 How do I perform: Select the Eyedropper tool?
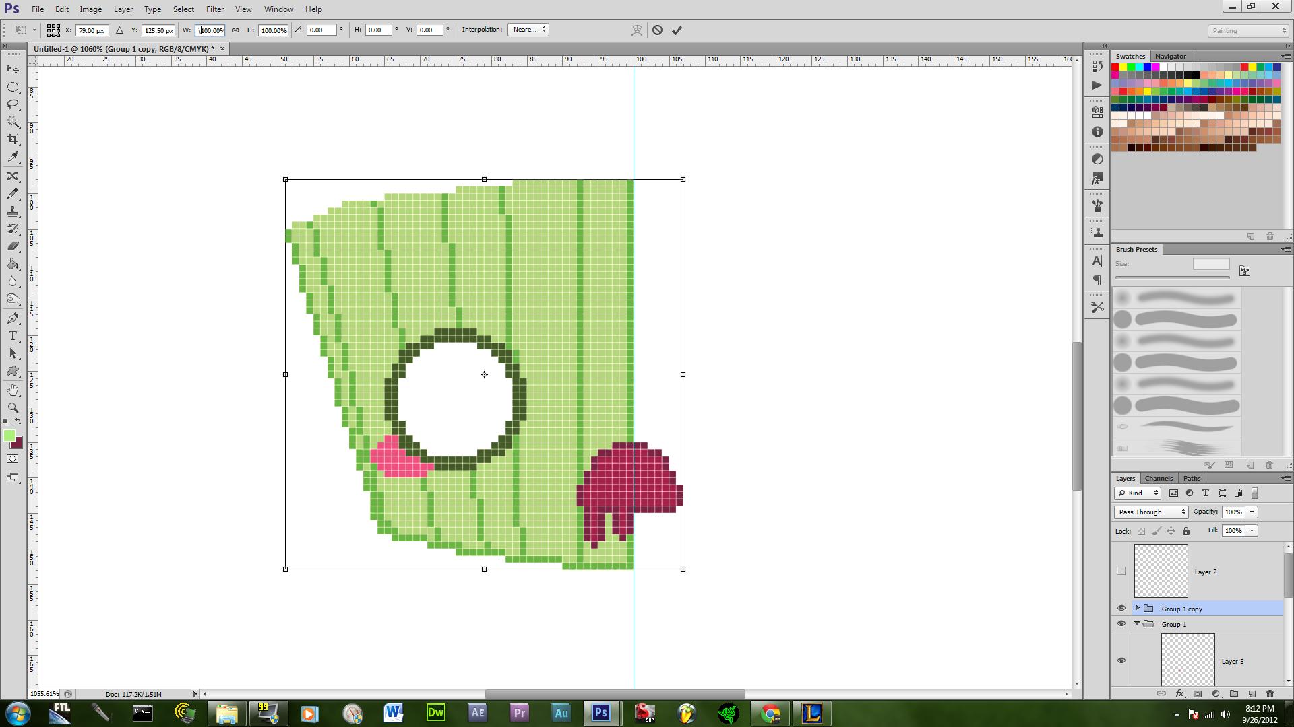tap(13, 157)
